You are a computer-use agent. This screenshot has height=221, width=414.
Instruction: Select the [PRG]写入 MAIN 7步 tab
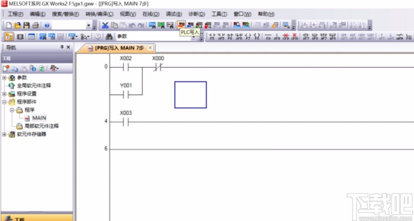click(117, 48)
